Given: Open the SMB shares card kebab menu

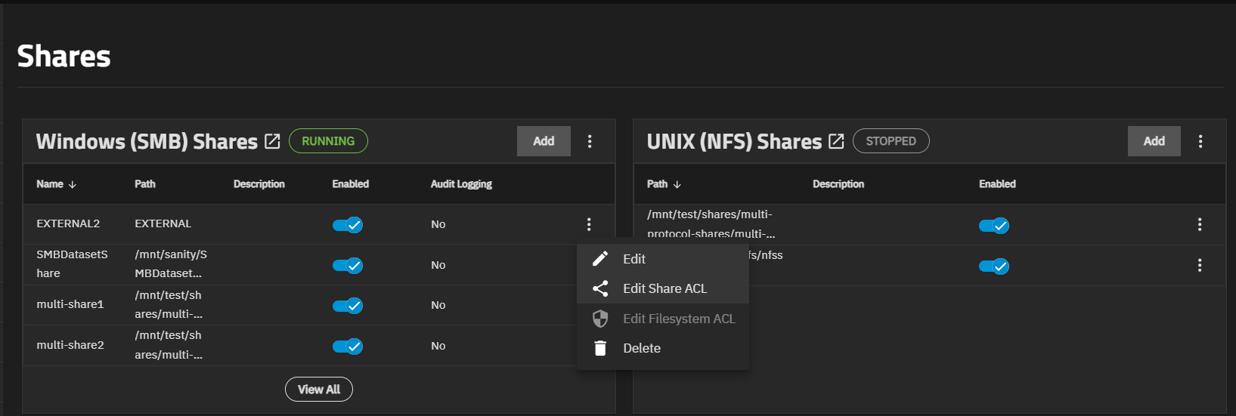Looking at the screenshot, I should point(590,141).
